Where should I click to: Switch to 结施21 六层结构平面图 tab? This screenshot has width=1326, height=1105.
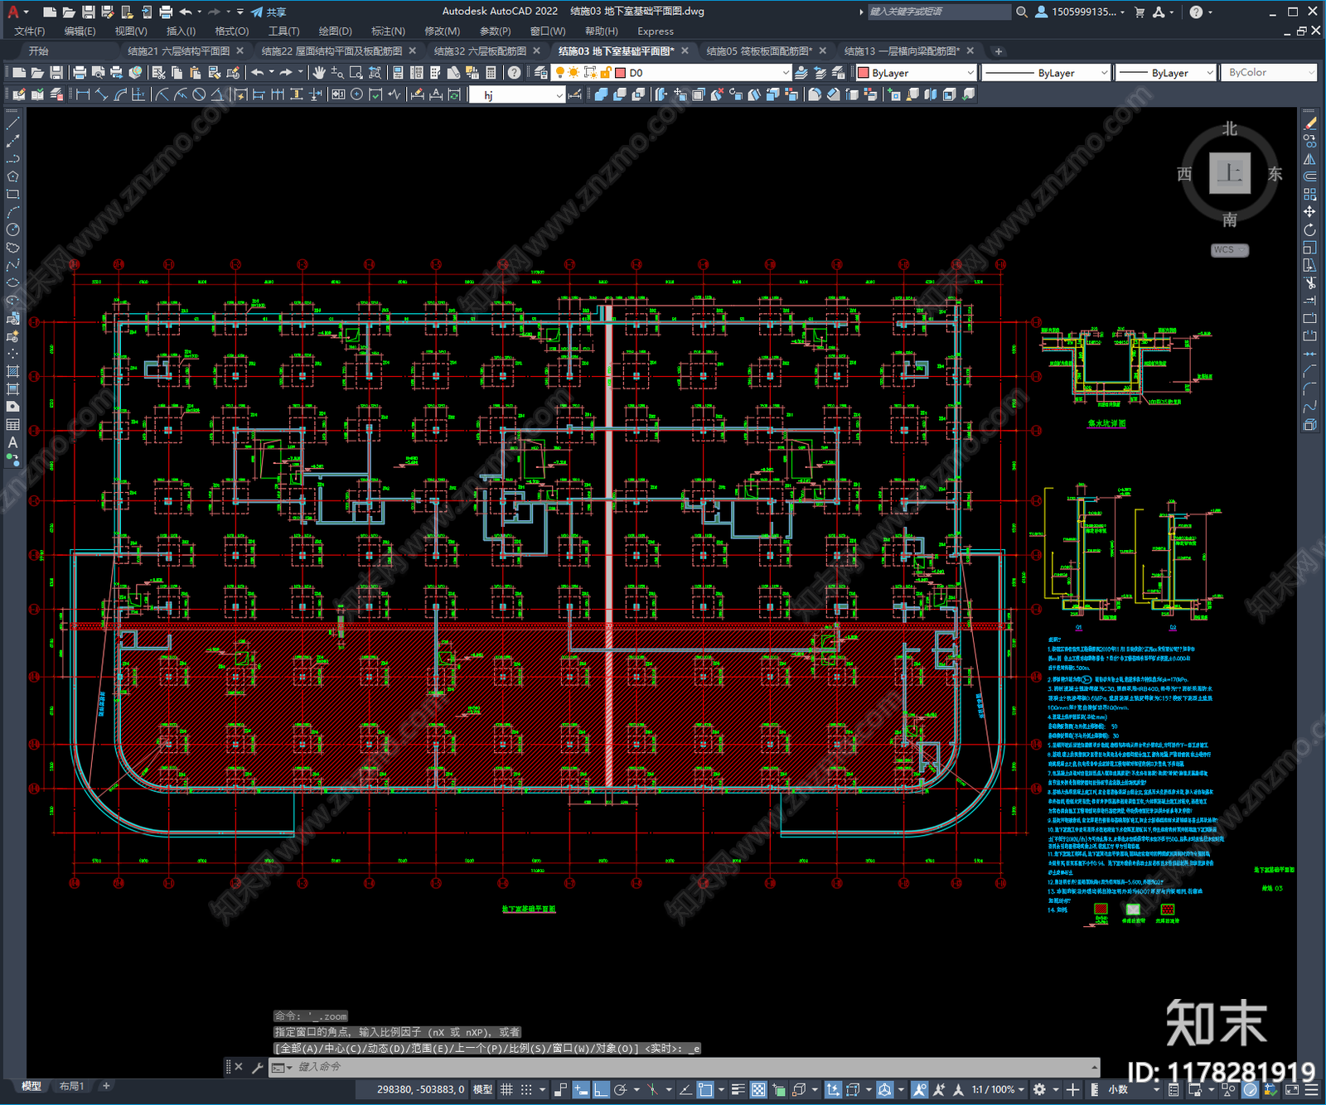178,51
